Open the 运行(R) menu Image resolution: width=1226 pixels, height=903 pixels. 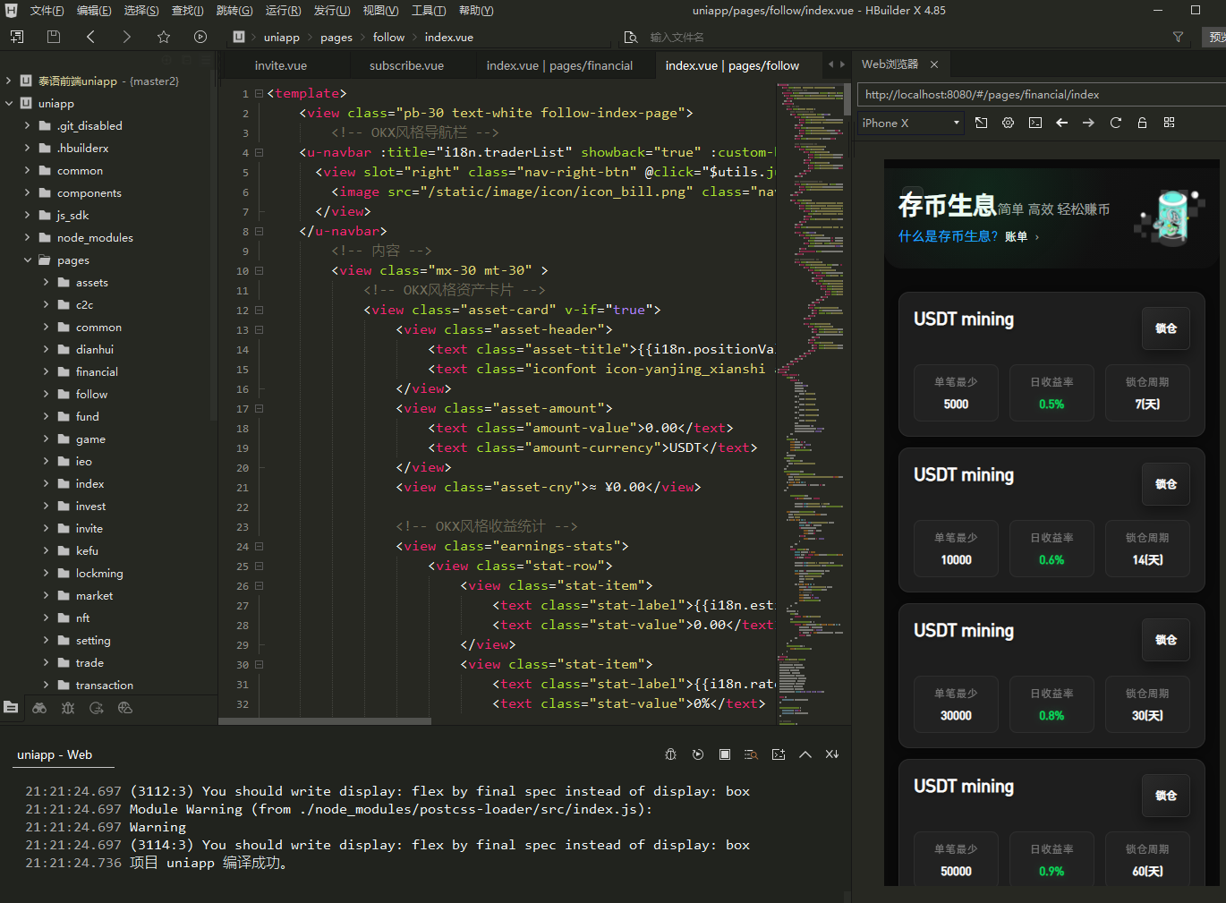pyautogui.click(x=283, y=11)
